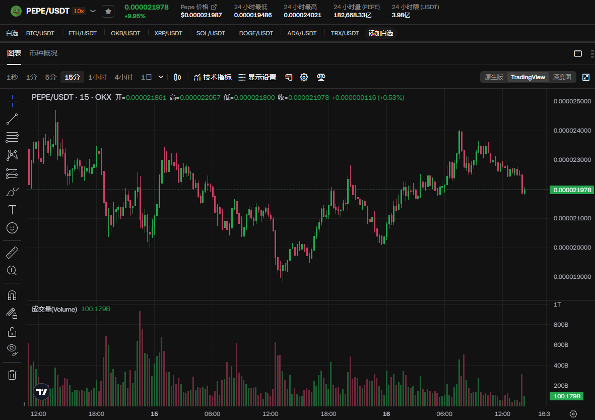
Task: Activate the ruler measure tool
Action: tap(12, 252)
